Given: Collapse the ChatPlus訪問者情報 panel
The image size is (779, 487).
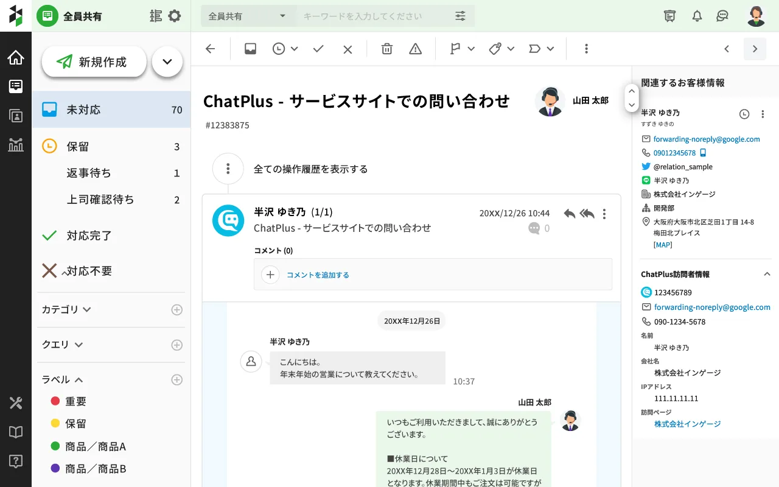Looking at the screenshot, I should 767,275.
